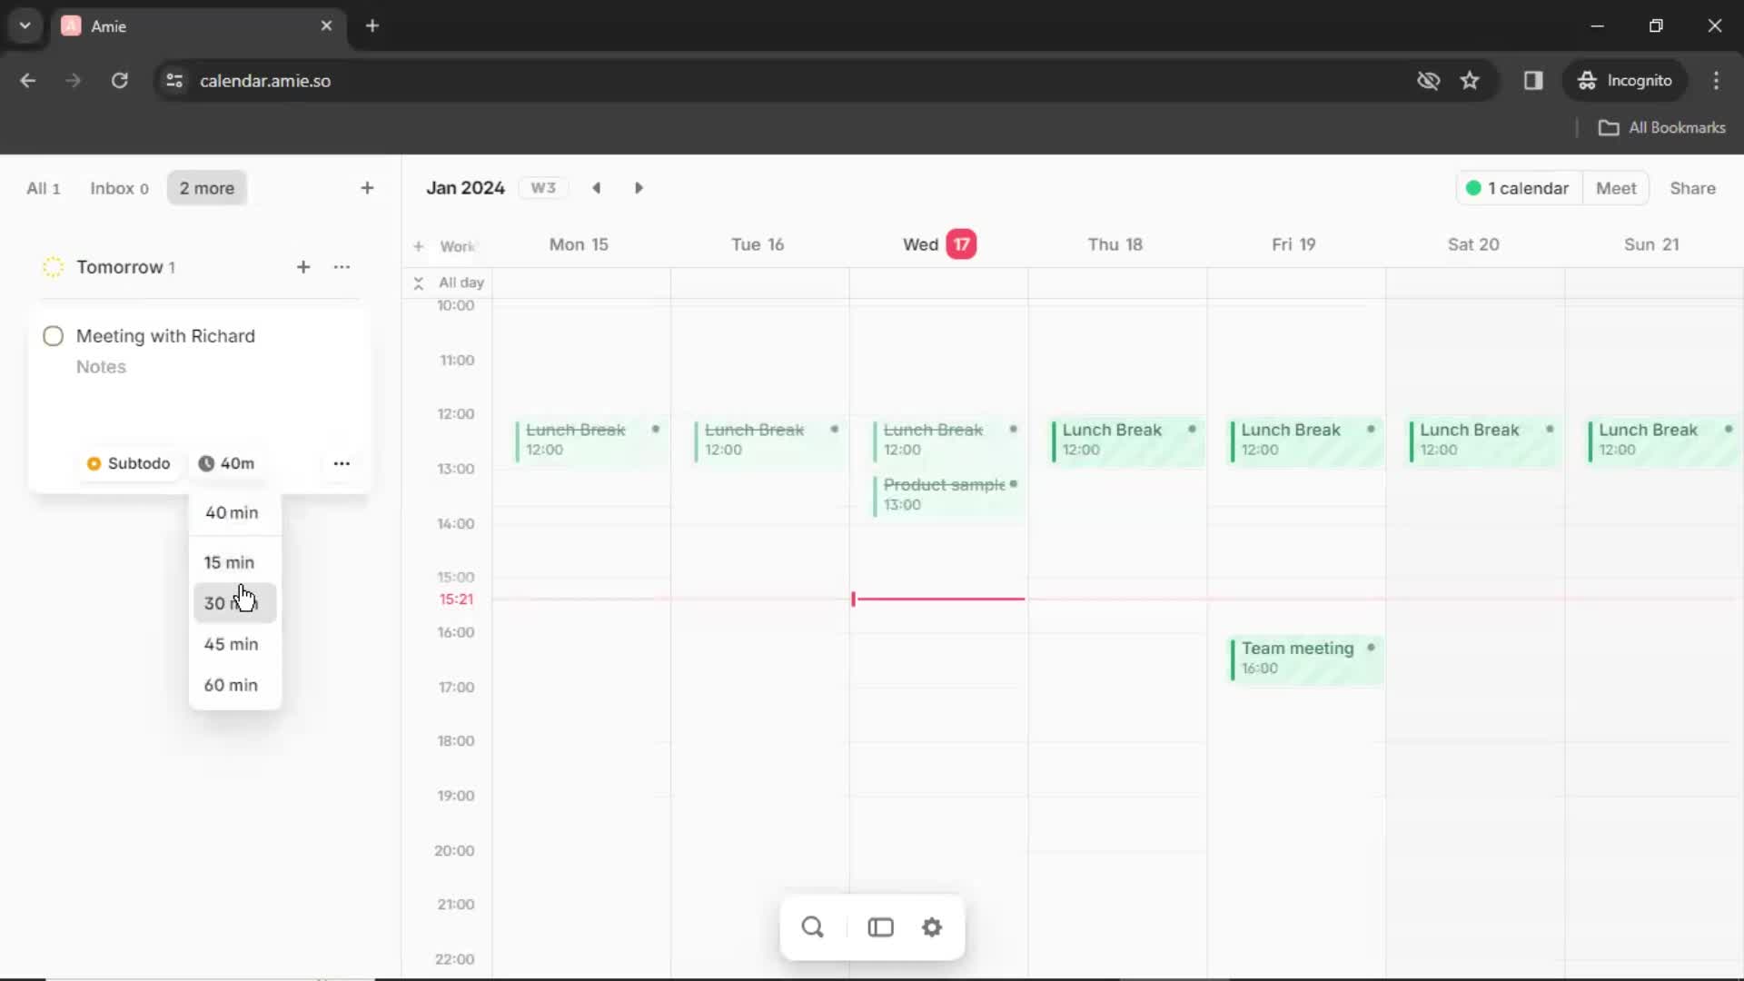Select 60 min from duration dropdown
1744x981 pixels.
232,684
